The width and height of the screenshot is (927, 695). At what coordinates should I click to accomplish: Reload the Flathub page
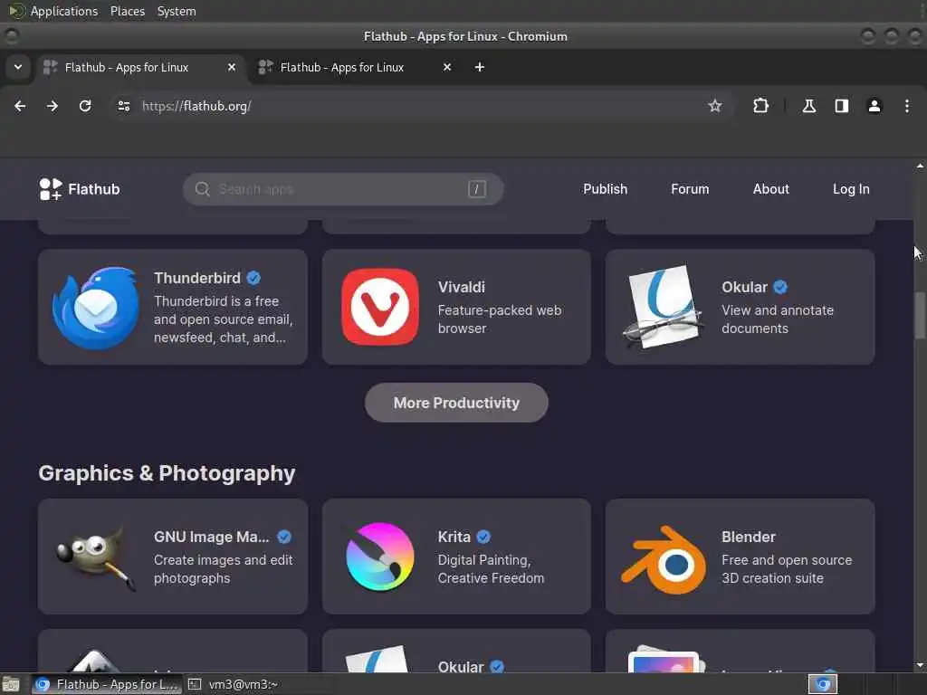click(x=85, y=106)
